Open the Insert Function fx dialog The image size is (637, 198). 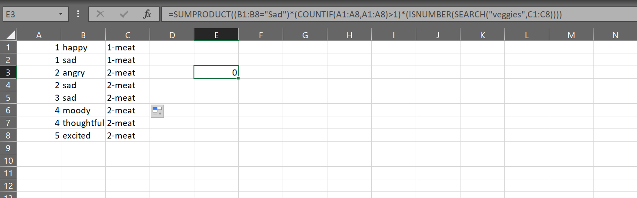pyautogui.click(x=147, y=14)
